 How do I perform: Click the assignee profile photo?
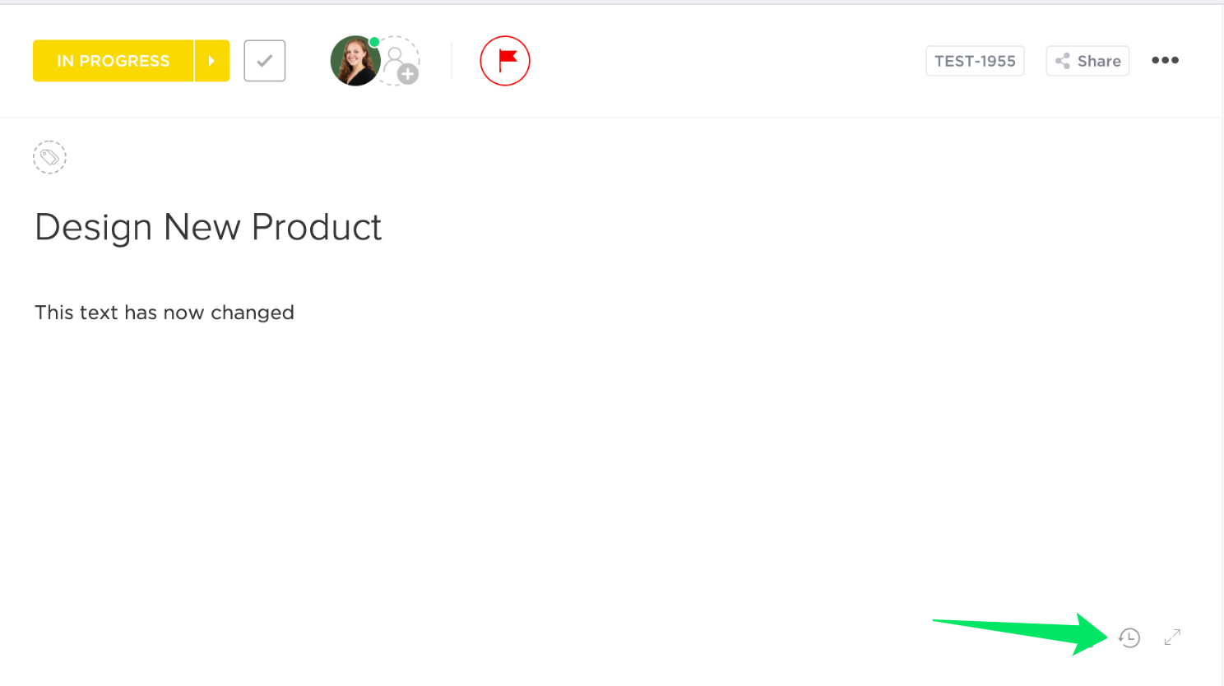point(354,62)
